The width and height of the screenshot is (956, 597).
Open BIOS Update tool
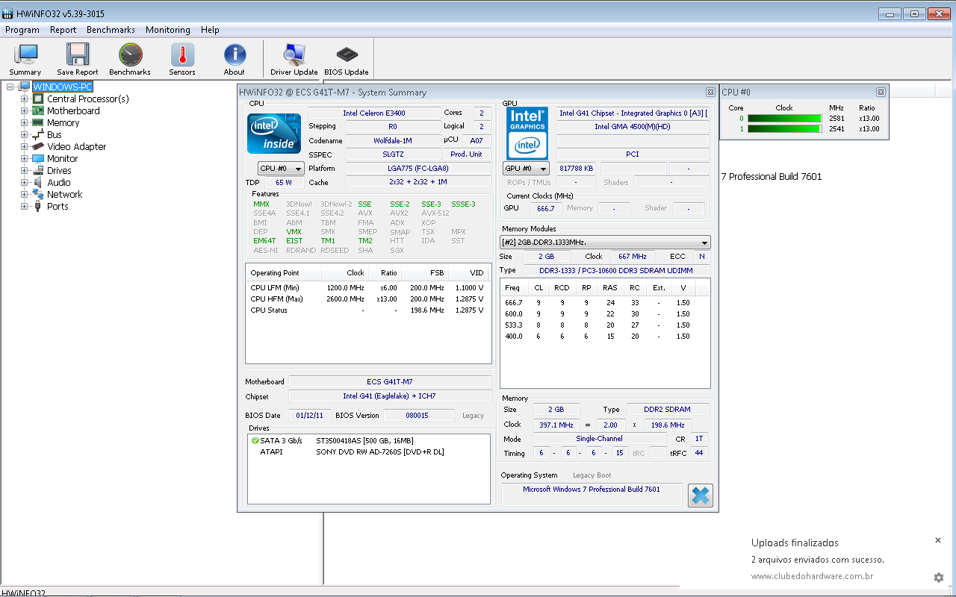(x=347, y=59)
